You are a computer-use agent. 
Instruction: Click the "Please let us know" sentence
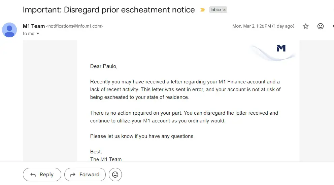142,136
